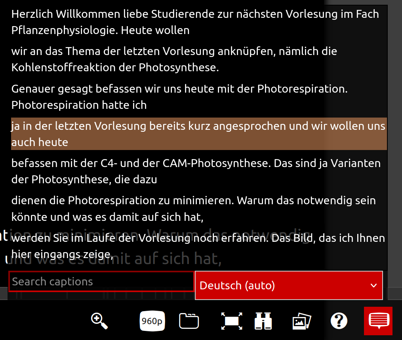Select caption 'wir an das Thema der letzten Vorlesung'
402x340 pixels.
(174, 59)
